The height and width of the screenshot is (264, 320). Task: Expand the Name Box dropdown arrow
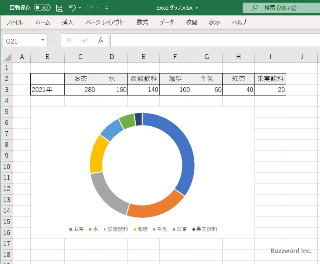pos(43,40)
